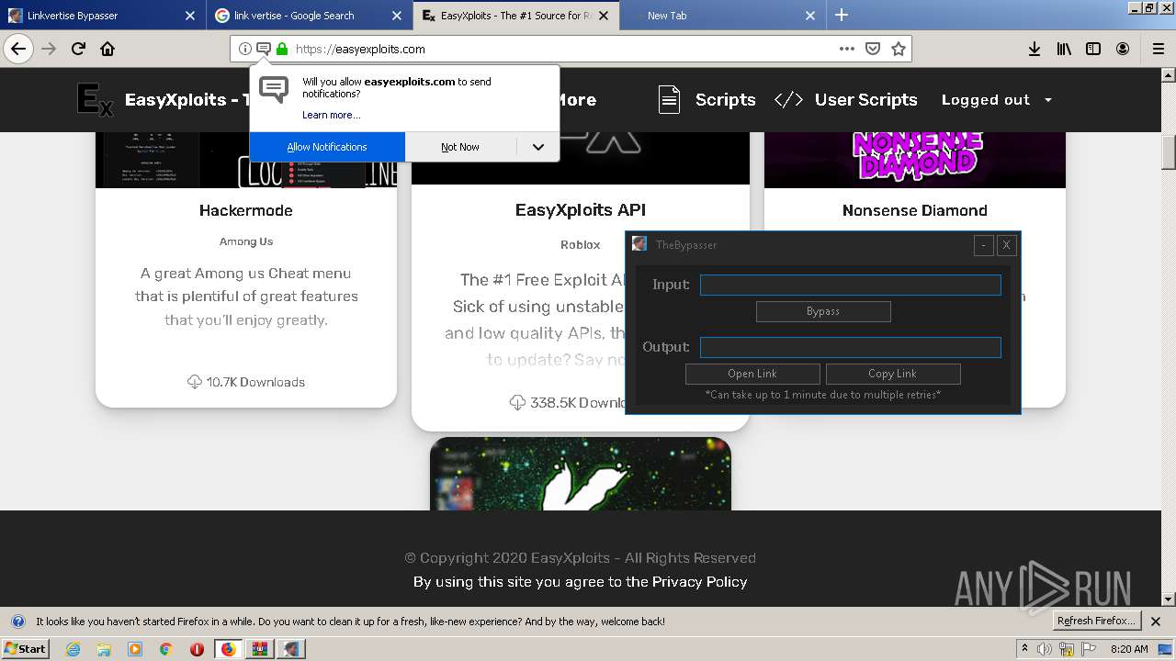This screenshot has width=1176, height=661.
Task: Launch Google Chrome from the taskbar
Action: (x=165, y=649)
